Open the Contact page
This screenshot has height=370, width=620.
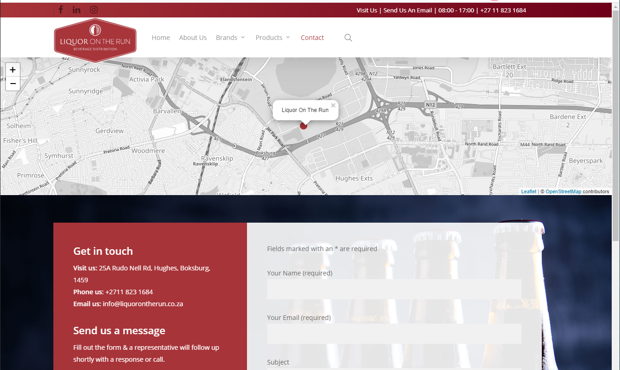[312, 38]
